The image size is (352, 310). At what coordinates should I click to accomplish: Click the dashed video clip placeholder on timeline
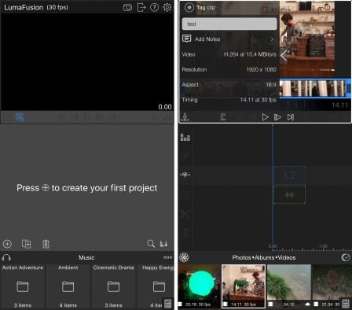[x=289, y=175]
